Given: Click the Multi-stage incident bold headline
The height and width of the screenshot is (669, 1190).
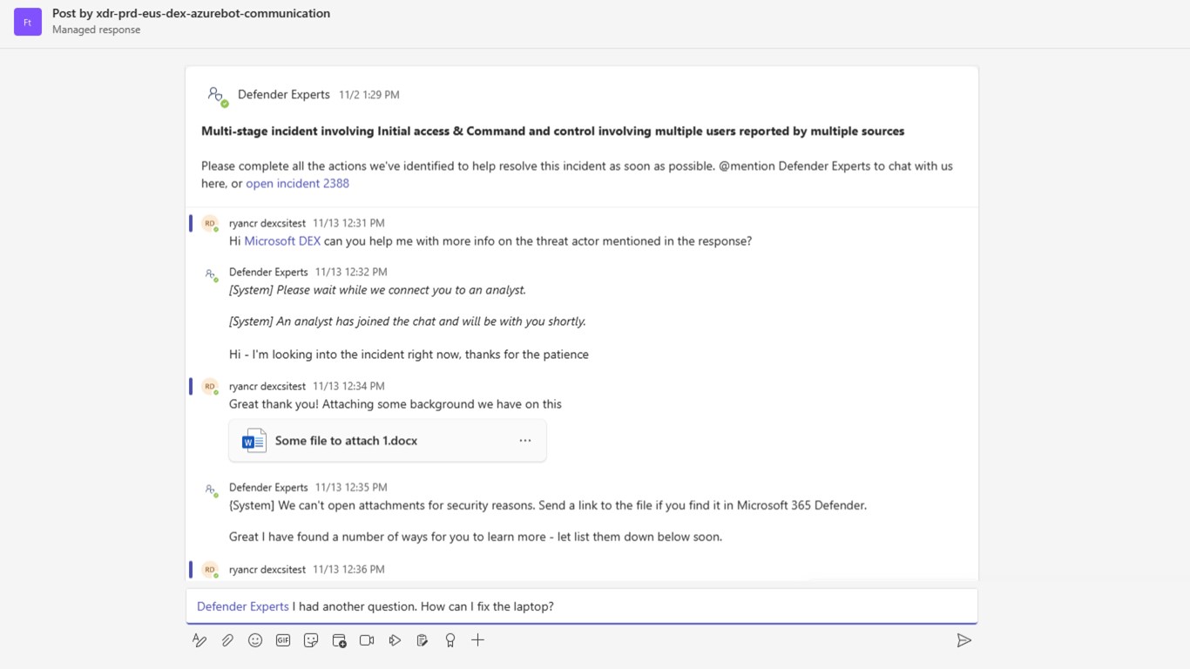Looking at the screenshot, I should 553,132.
